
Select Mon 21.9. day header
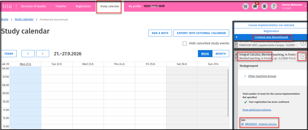[x=26, y=64]
